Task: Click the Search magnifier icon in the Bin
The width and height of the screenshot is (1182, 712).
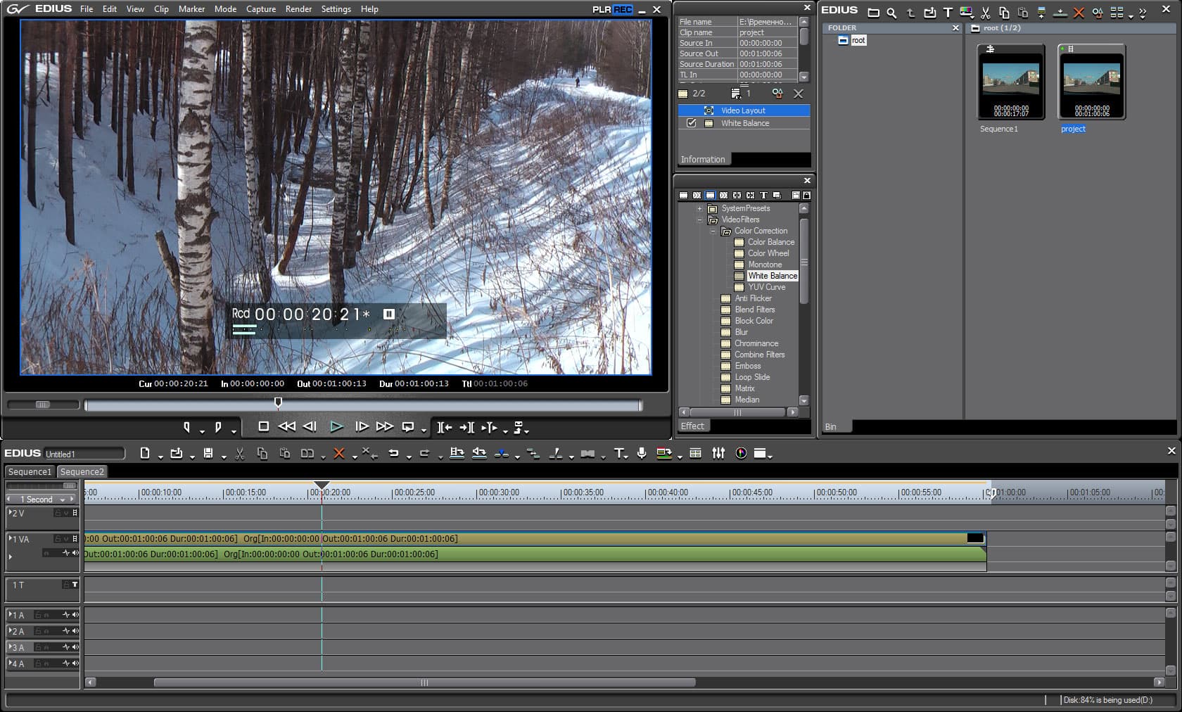Action: (891, 13)
